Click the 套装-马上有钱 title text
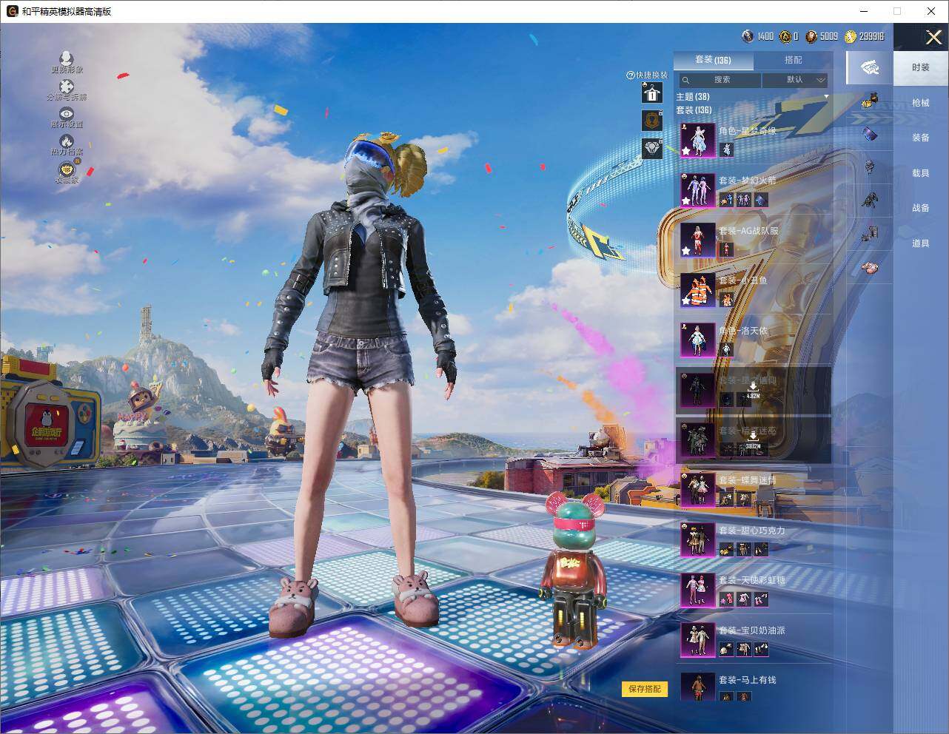The image size is (949, 734). [747, 680]
